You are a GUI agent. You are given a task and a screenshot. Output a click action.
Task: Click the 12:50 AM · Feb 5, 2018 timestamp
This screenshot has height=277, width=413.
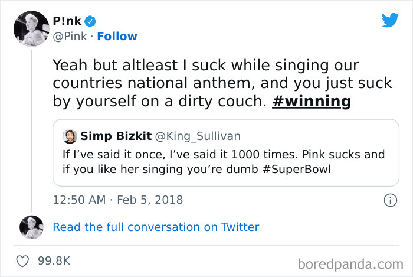[x=118, y=200]
